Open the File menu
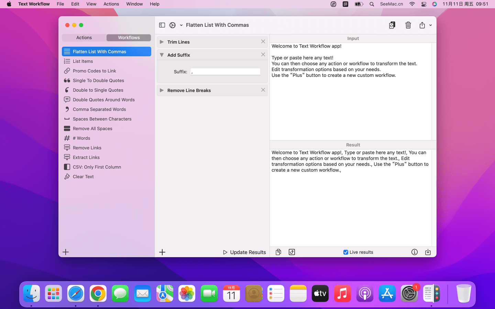The height and width of the screenshot is (309, 495). pyautogui.click(x=60, y=4)
